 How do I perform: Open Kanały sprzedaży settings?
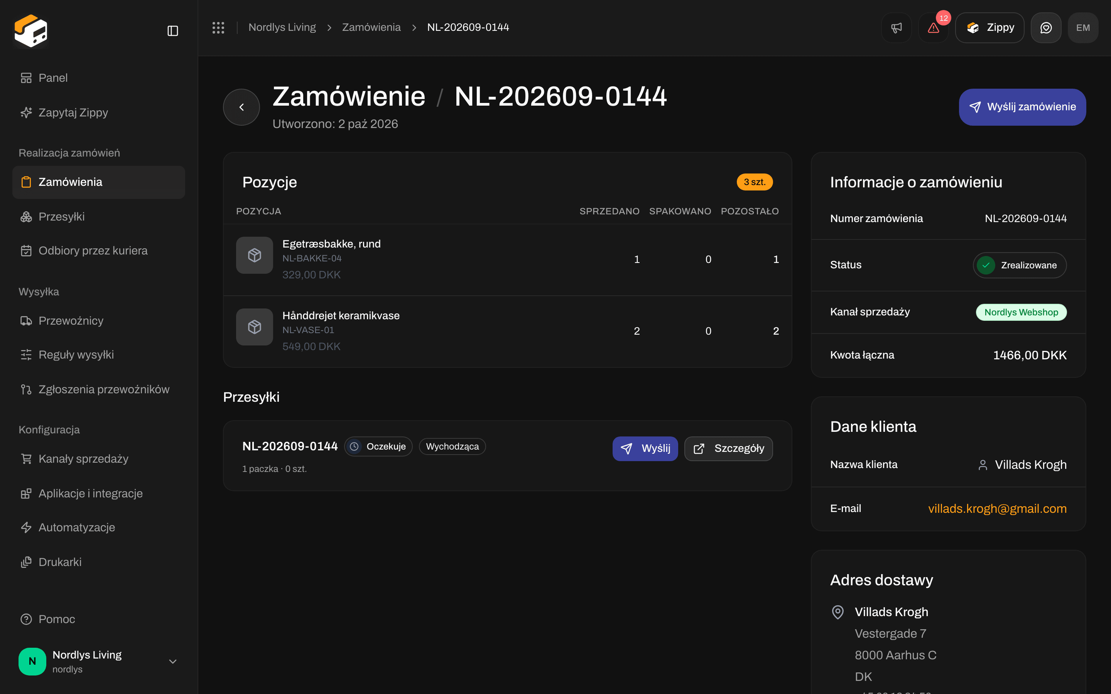click(x=99, y=459)
